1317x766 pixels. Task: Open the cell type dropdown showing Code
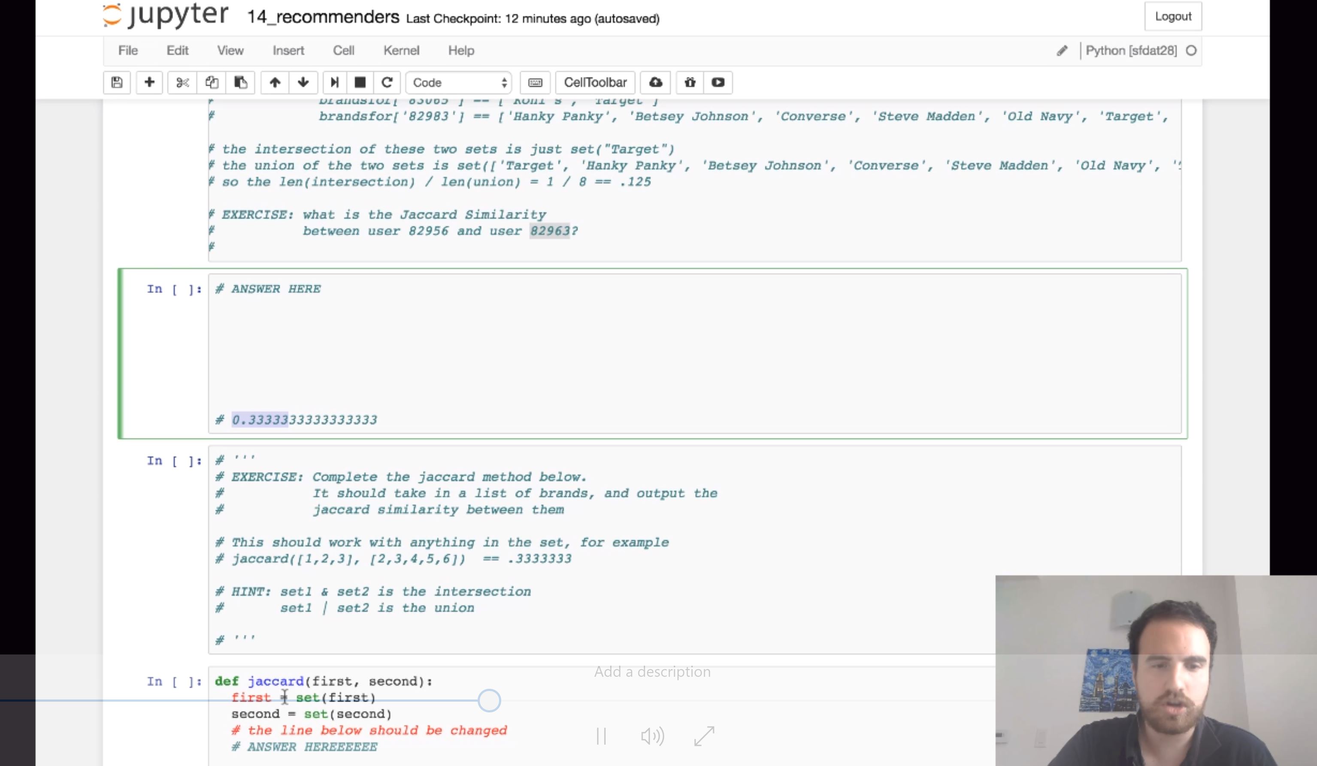tap(458, 82)
